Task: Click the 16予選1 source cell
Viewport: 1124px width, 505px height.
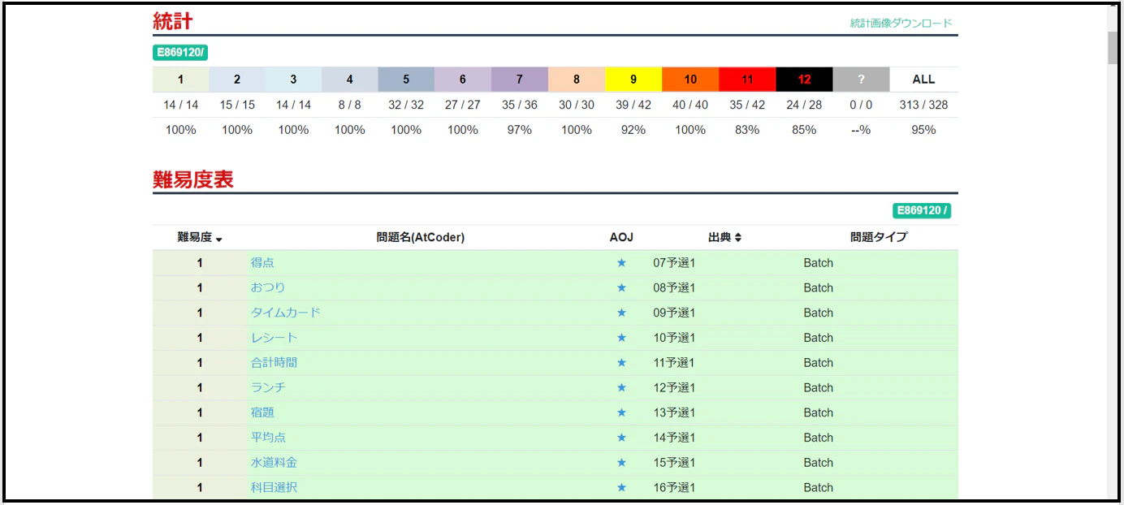Action: point(674,488)
